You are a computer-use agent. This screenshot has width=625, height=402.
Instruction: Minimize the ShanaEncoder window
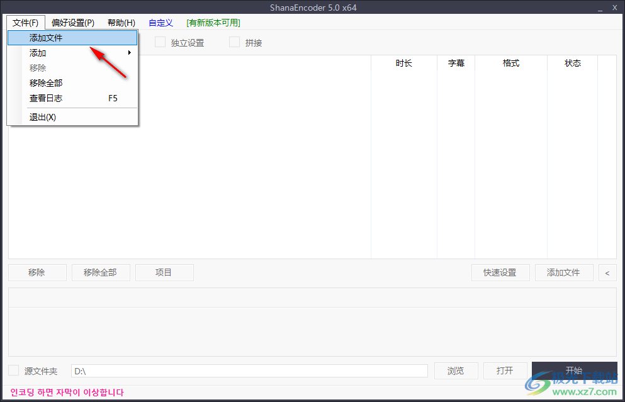(x=600, y=8)
